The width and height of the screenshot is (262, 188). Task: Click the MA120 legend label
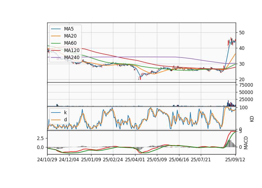72,50
